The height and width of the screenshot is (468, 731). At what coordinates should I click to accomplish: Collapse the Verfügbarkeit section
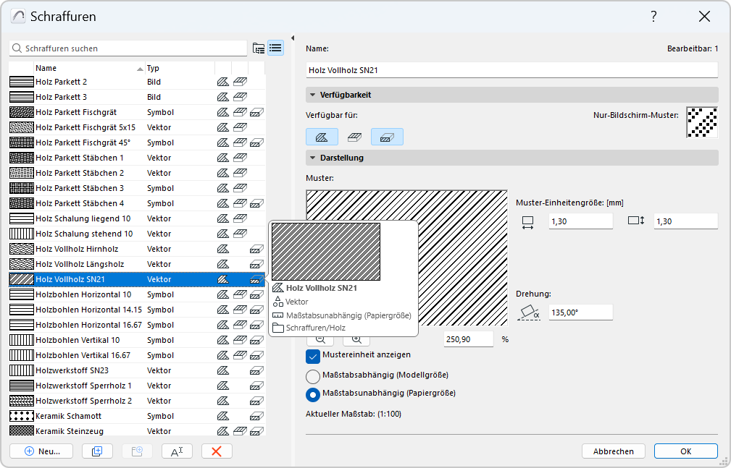313,95
